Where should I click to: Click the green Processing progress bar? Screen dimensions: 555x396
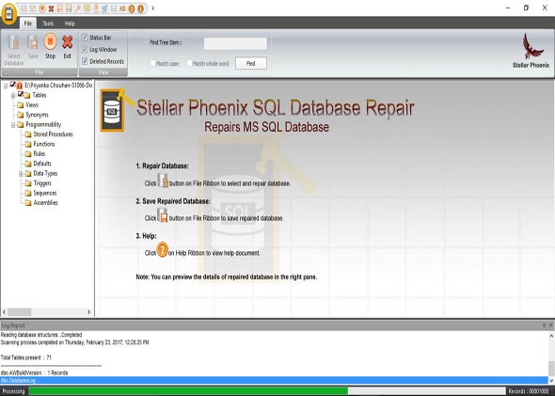[x=188, y=390]
